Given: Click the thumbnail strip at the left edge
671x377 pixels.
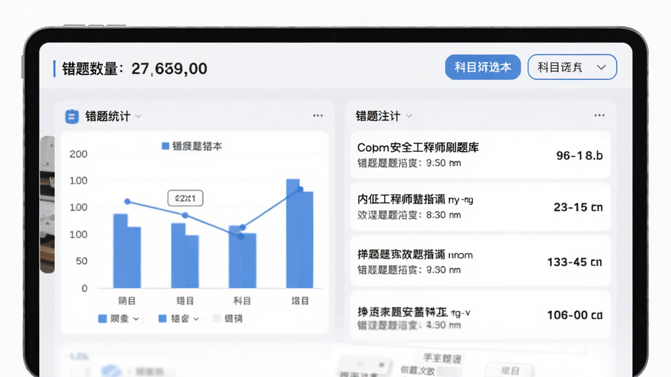Looking at the screenshot, I should pyautogui.click(x=47, y=204).
